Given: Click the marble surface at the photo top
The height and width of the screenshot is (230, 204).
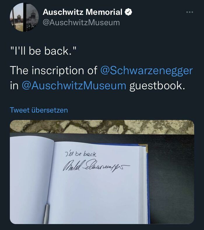Looking at the screenshot, I should tap(102, 126).
